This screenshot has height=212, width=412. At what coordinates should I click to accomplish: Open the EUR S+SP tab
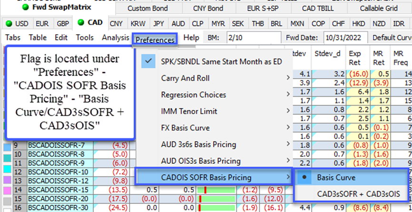(x=263, y=9)
